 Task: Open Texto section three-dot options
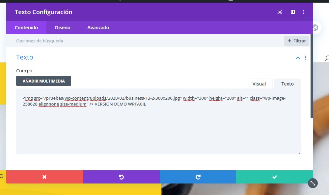coord(305,58)
